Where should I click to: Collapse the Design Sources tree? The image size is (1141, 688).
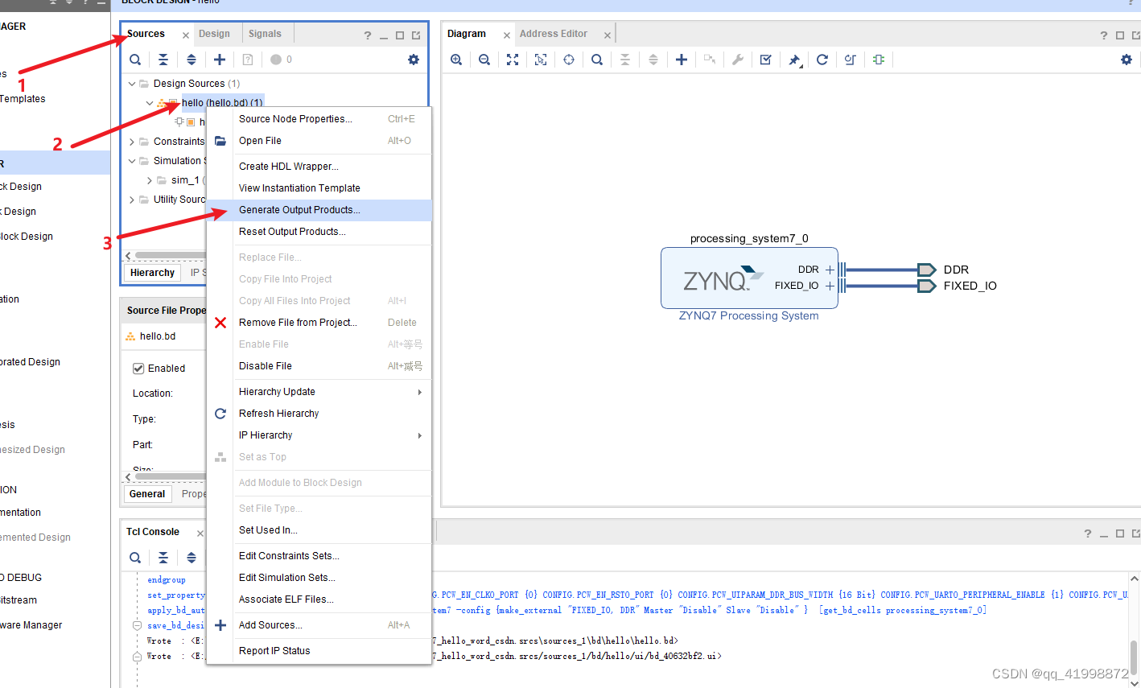131,83
